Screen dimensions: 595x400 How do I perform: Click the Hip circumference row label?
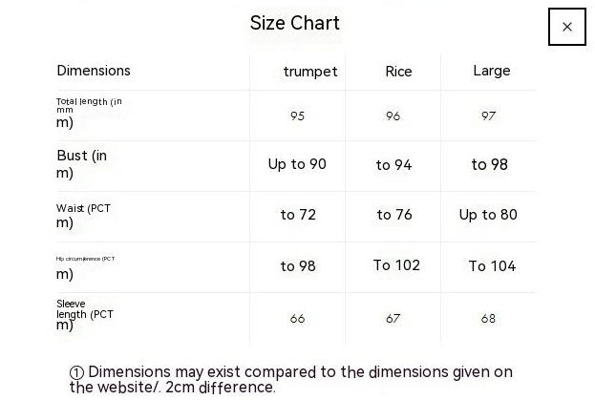pos(85,267)
